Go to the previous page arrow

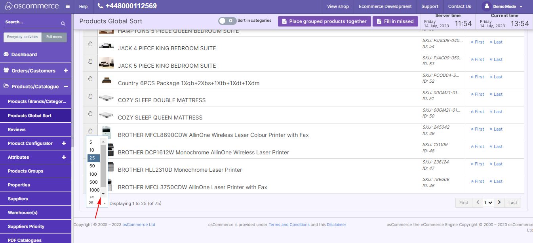(x=478, y=203)
